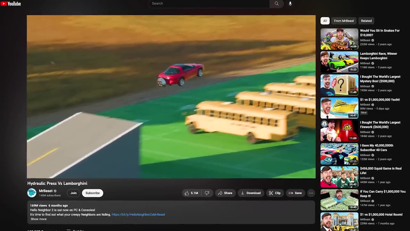410x231 pixels.
Task: Create a Clip of the video
Action: click(275, 193)
